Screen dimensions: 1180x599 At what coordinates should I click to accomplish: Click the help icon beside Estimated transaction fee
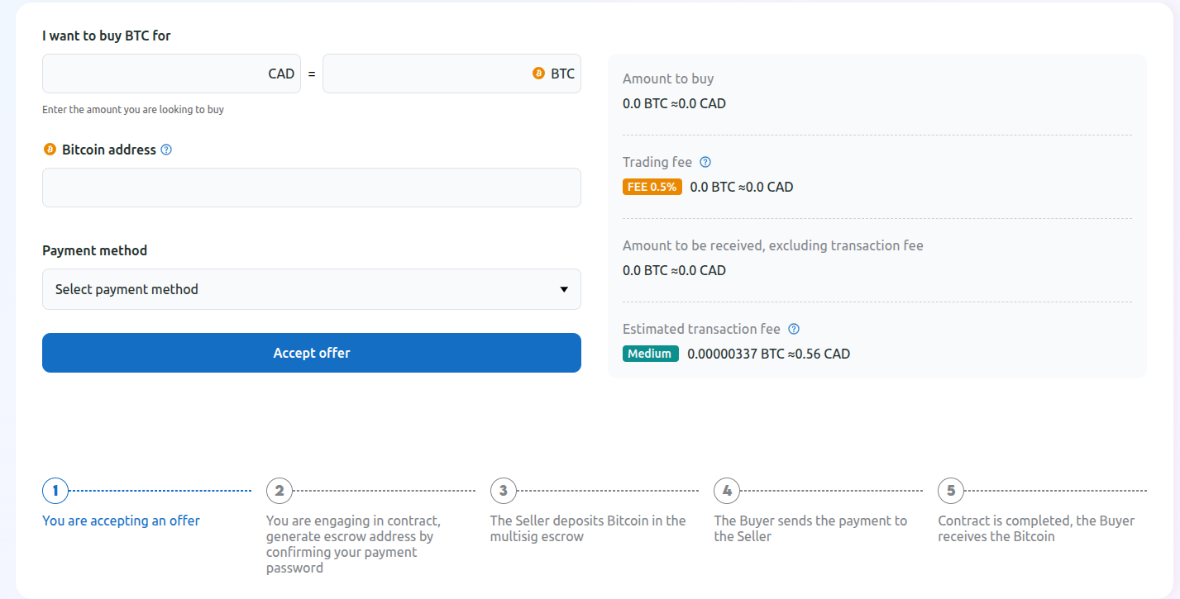794,329
